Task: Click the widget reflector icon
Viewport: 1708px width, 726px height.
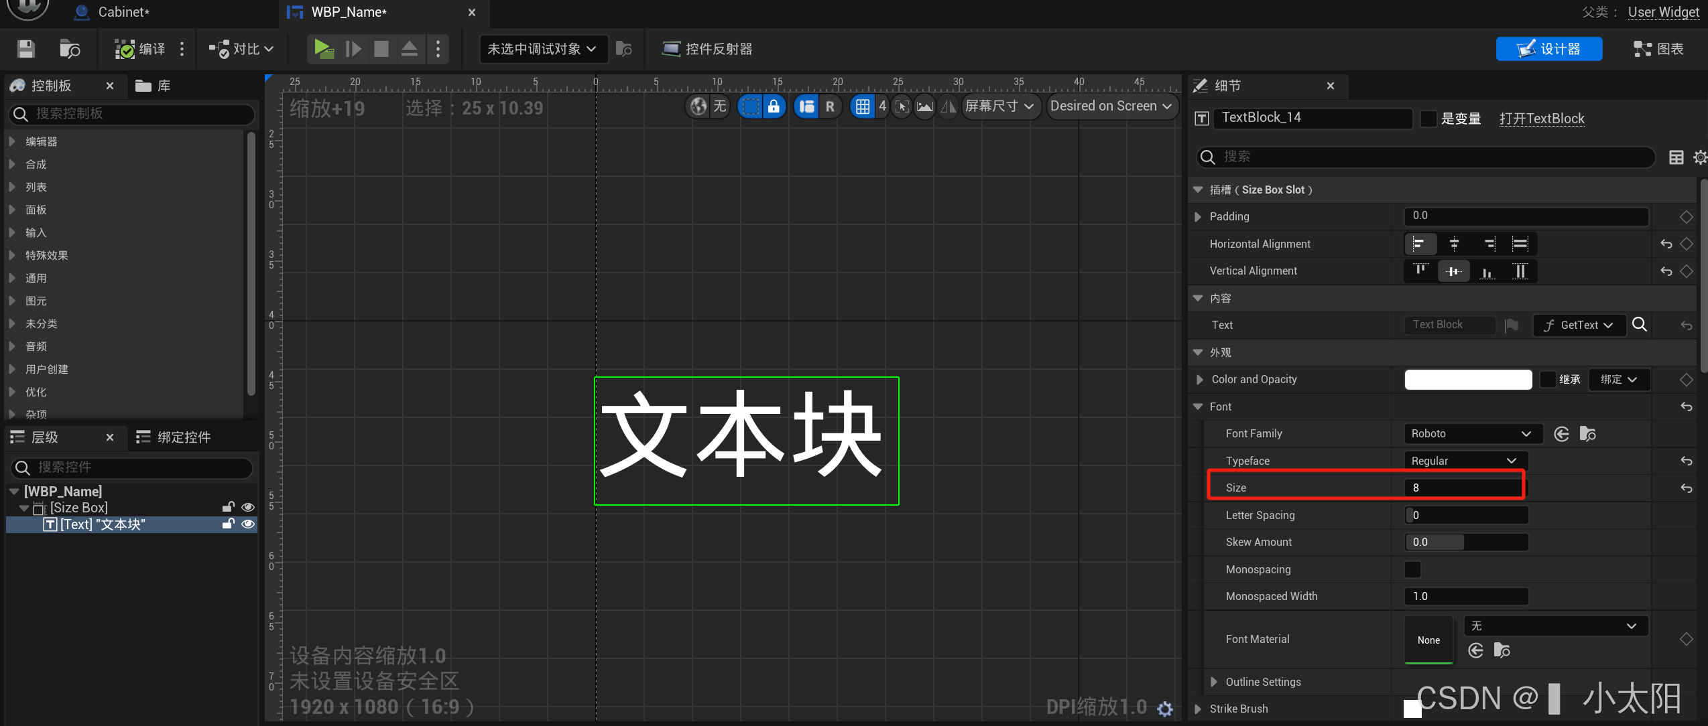Action: [x=670, y=49]
